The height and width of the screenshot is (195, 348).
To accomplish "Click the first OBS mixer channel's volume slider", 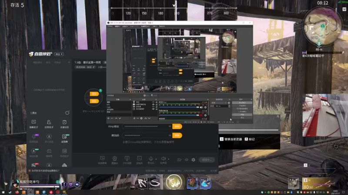I will click(x=179, y=107).
